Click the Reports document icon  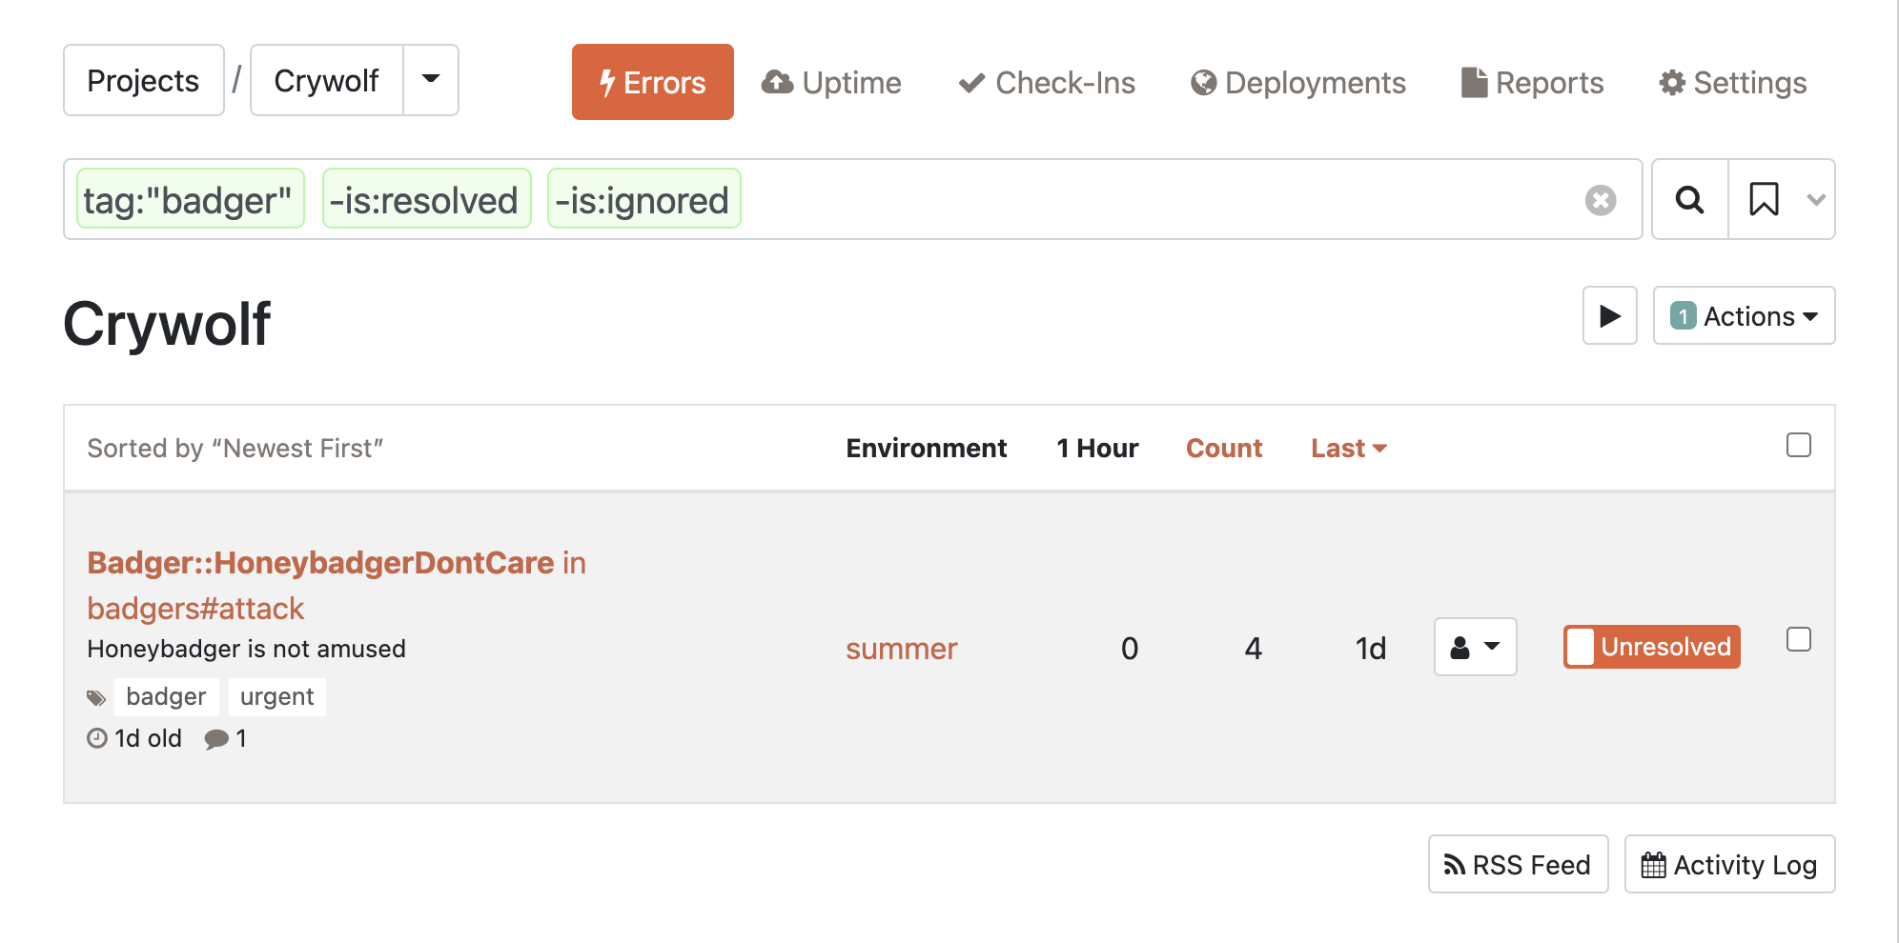1474,82
